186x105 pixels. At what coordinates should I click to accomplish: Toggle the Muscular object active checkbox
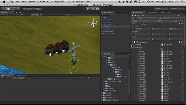[135, 15]
